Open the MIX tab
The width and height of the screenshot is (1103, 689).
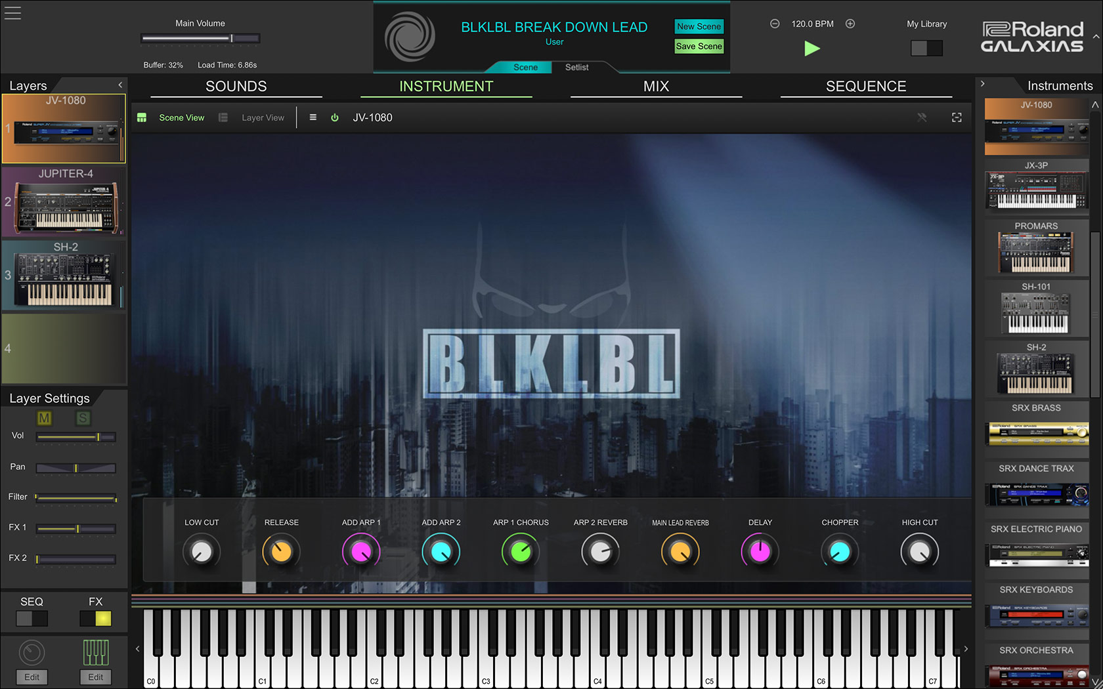656,87
